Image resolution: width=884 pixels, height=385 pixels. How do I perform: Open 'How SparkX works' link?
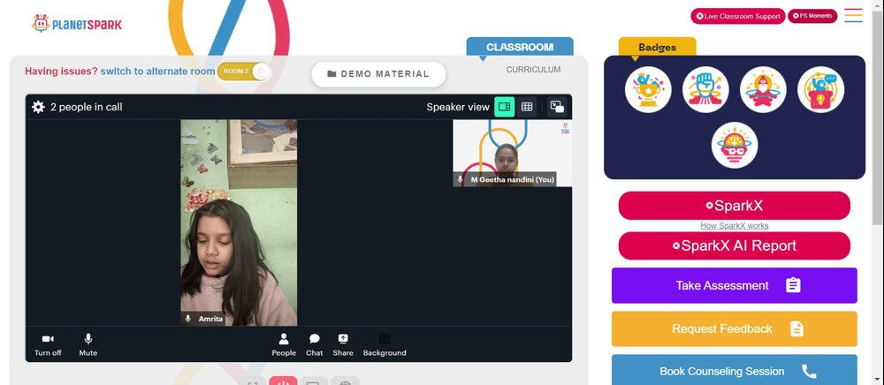click(x=734, y=226)
